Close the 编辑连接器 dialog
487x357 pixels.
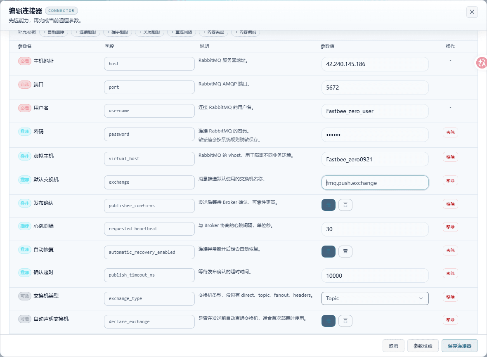tap(472, 12)
